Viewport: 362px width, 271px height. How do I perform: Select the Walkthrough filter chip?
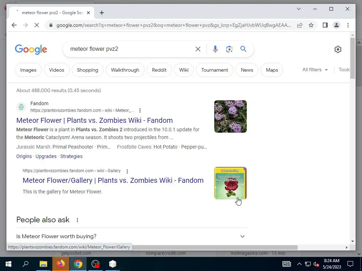[125, 70]
